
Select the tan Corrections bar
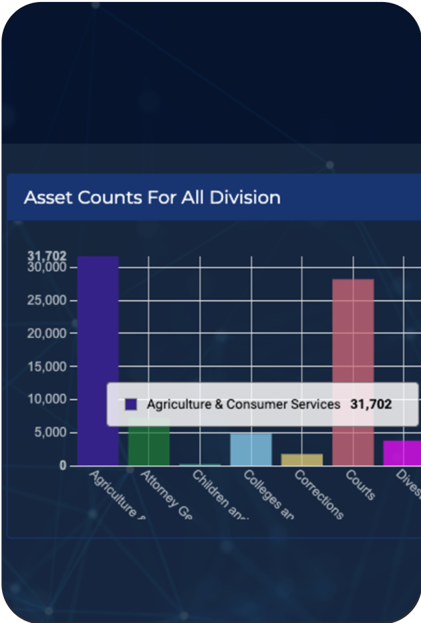coord(302,460)
